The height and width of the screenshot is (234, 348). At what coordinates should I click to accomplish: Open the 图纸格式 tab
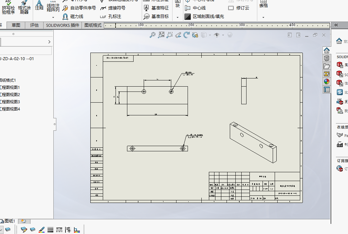pyautogui.click(x=93, y=25)
